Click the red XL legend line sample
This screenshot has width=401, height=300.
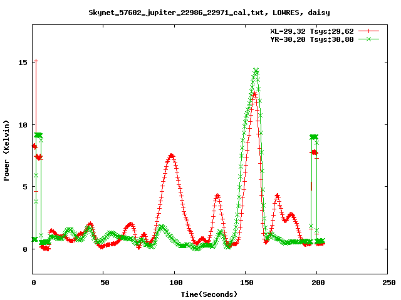(x=370, y=30)
